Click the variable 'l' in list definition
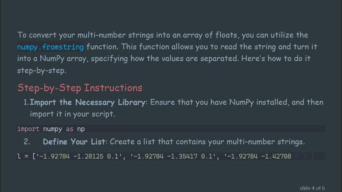The height and width of the screenshot is (192, 342). point(19,156)
